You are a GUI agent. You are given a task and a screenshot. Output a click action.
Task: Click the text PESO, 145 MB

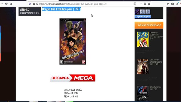tap(71, 97)
